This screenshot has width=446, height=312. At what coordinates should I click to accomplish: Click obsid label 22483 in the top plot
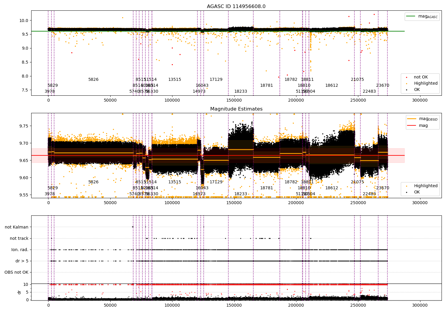pos(369,92)
